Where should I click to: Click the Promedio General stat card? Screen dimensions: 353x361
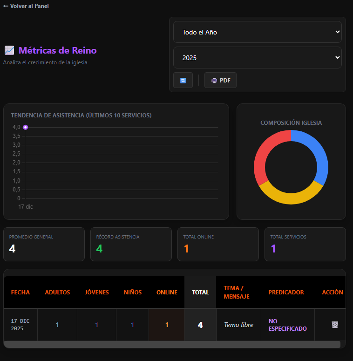click(x=44, y=244)
